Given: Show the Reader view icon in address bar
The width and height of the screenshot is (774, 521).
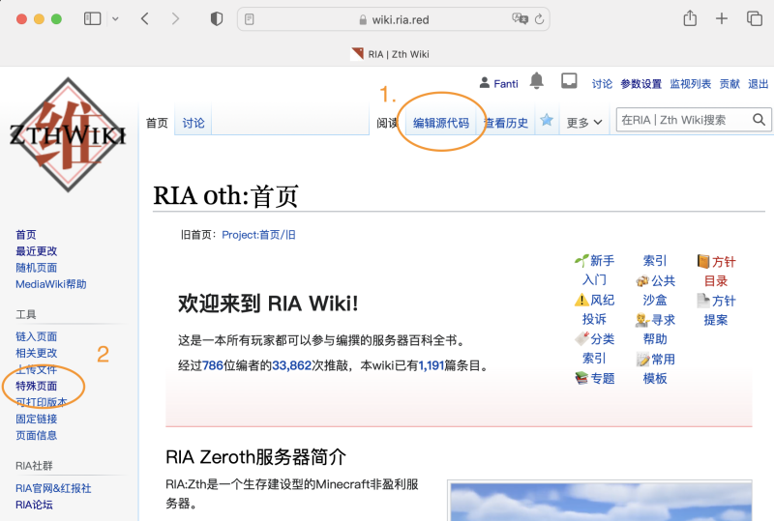Looking at the screenshot, I should click(x=250, y=19).
